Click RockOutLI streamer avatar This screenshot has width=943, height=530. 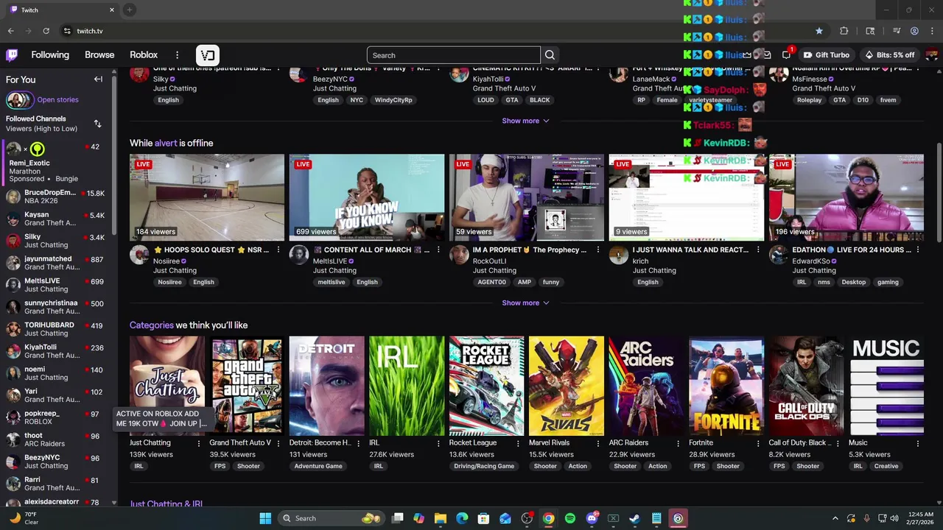459,255
